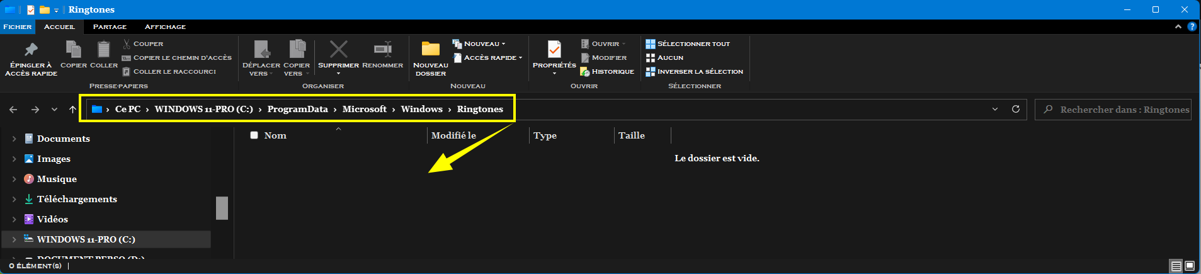Open the Accès rapide dropdown

pyautogui.click(x=488, y=57)
